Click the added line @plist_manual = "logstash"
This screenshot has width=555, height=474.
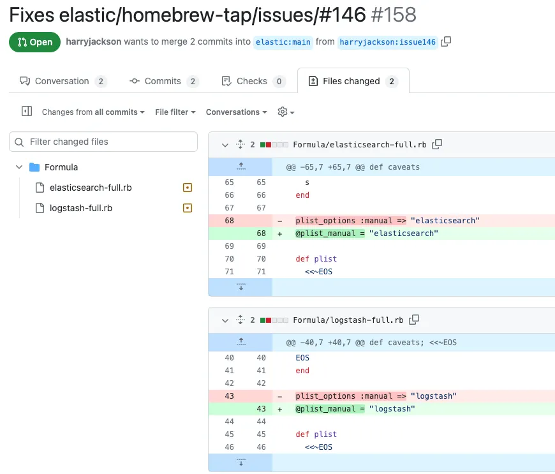click(x=355, y=409)
